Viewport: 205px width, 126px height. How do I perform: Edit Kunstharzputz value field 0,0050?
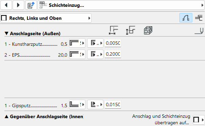[x=113, y=43]
